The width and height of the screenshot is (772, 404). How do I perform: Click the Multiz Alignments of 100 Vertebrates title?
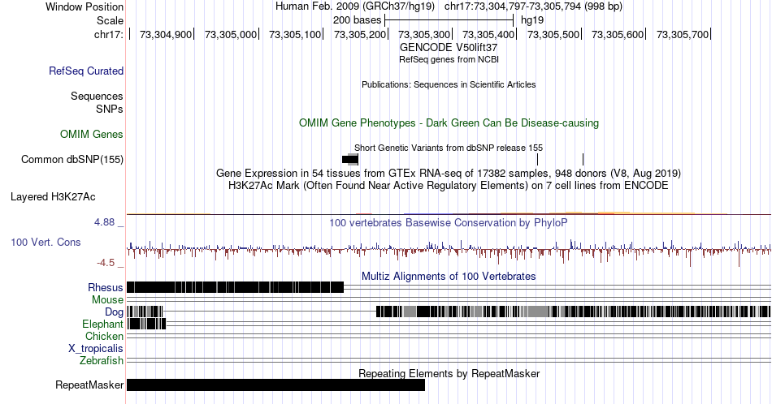[x=449, y=276]
